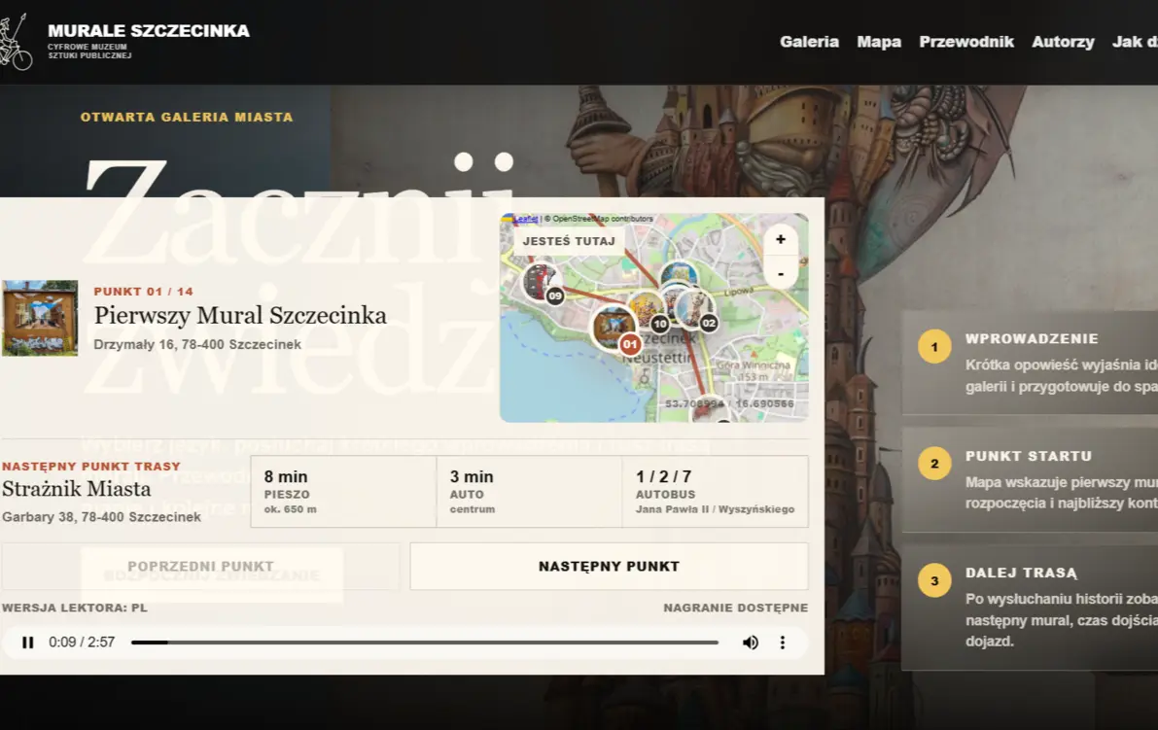Click the address Garbary 38, 78-400 Szczecinek
The width and height of the screenshot is (1158, 730).
(101, 517)
